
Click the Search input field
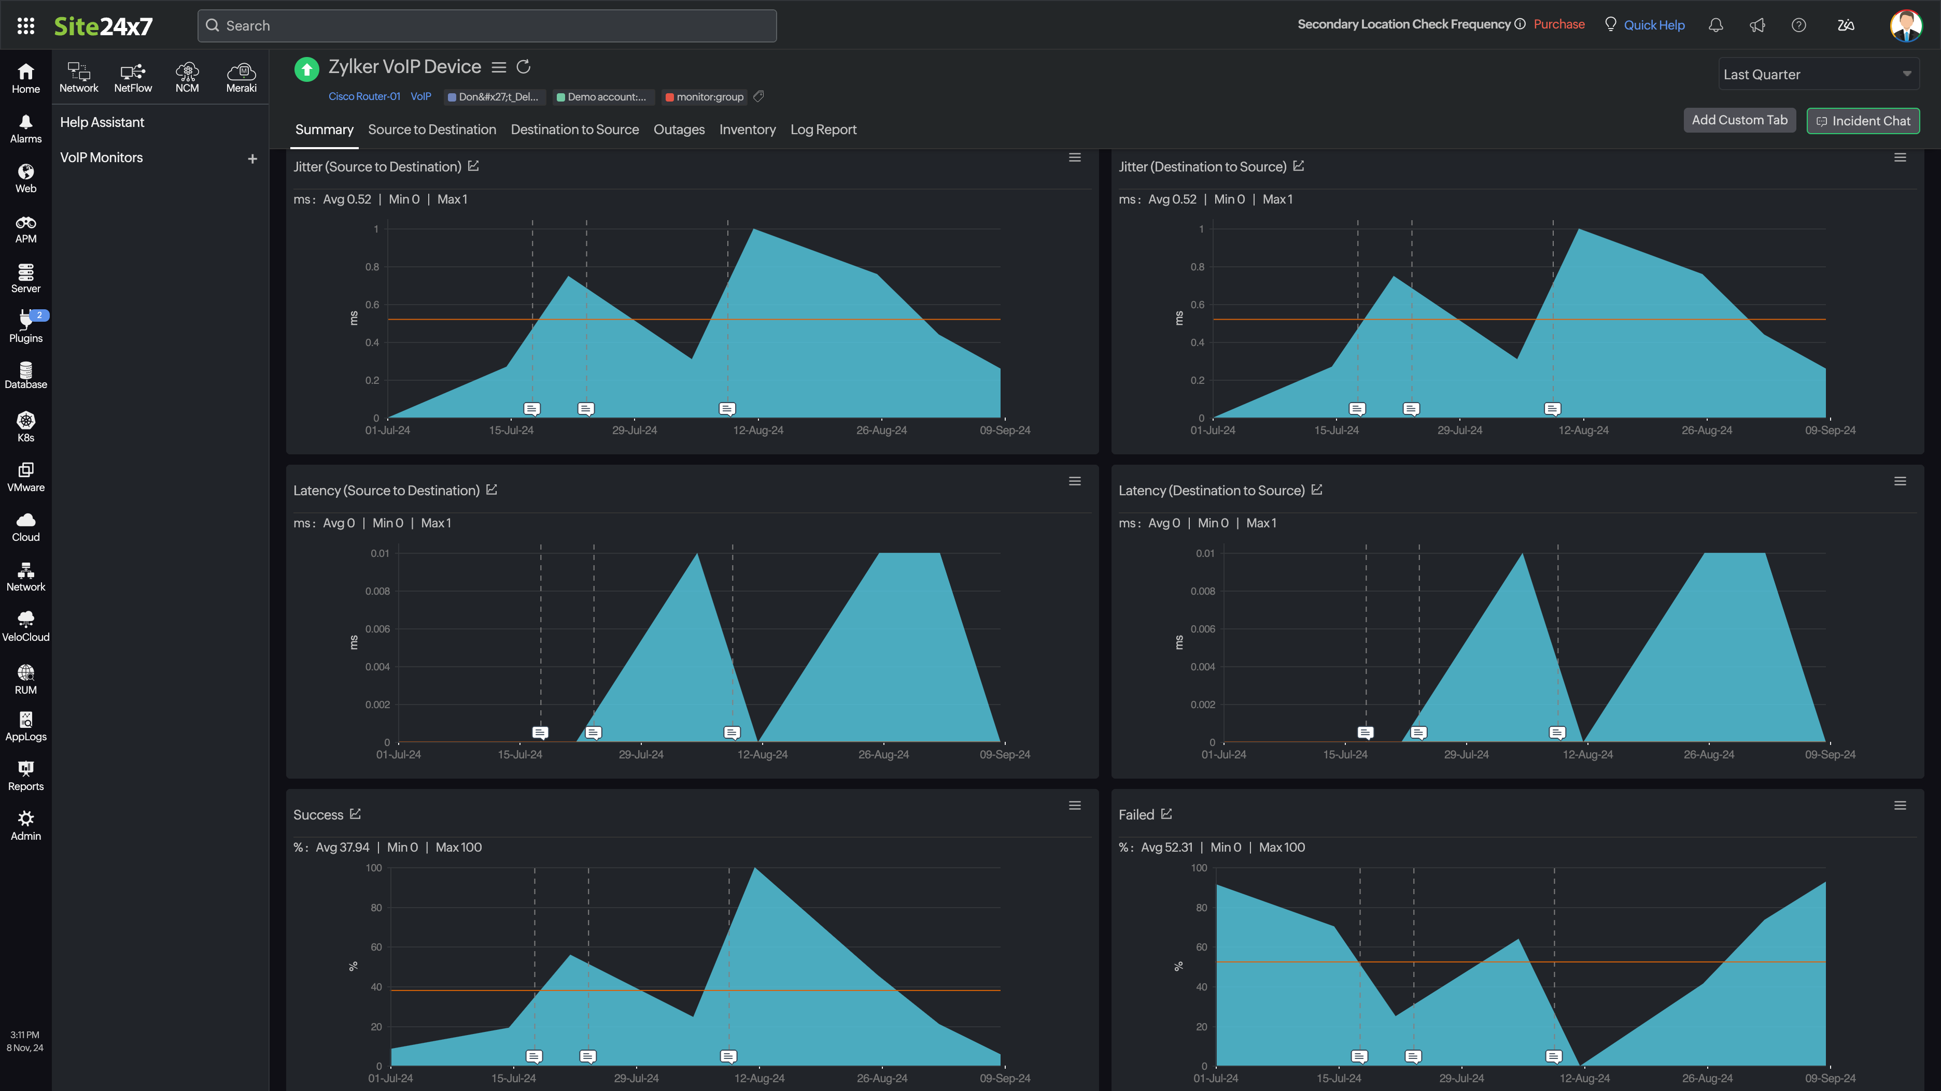pyautogui.click(x=487, y=25)
